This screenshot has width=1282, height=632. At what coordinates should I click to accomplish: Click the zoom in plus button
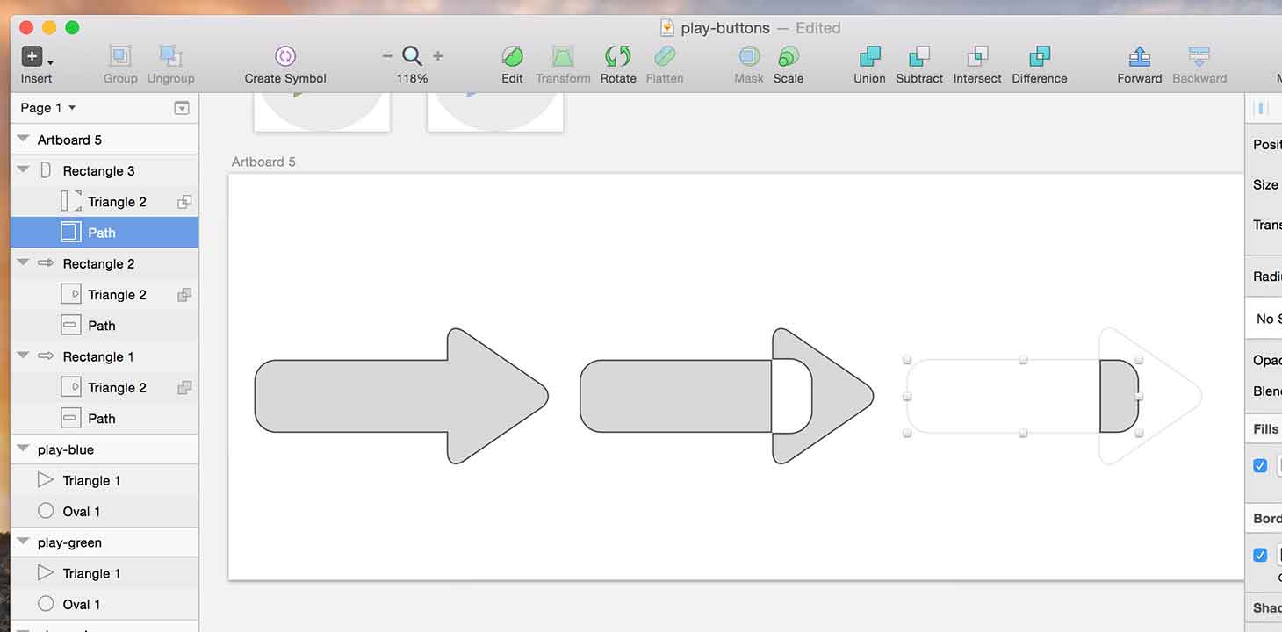438,56
